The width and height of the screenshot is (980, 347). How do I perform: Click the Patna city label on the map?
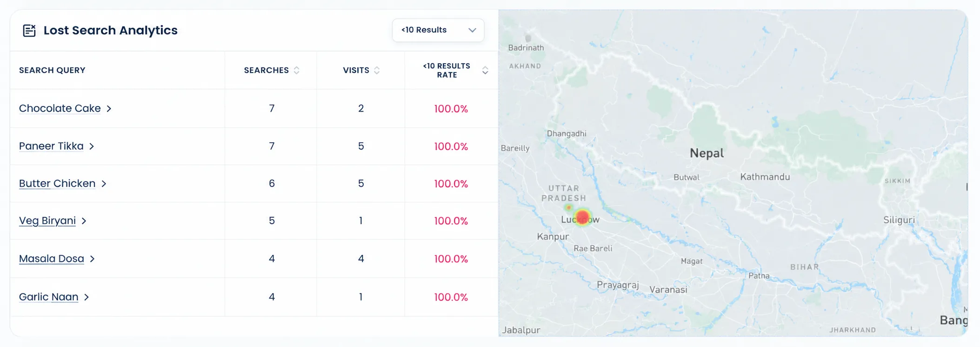[x=759, y=276]
